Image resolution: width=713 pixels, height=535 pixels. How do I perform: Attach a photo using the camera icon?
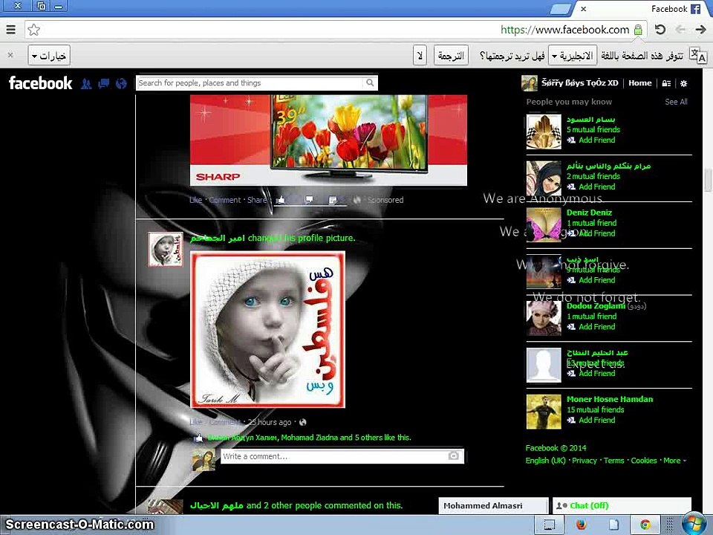pyautogui.click(x=453, y=455)
